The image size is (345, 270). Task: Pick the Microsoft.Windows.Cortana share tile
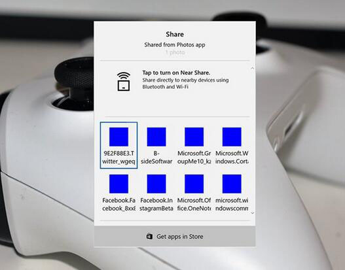(x=232, y=145)
